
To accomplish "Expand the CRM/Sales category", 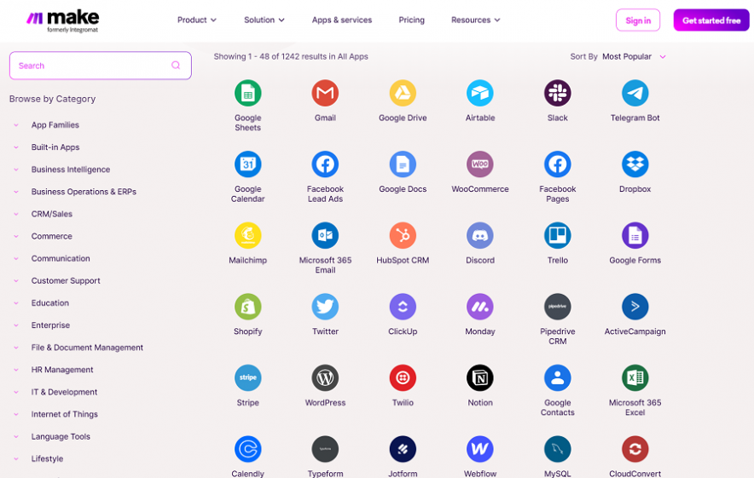I will click(51, 214).
